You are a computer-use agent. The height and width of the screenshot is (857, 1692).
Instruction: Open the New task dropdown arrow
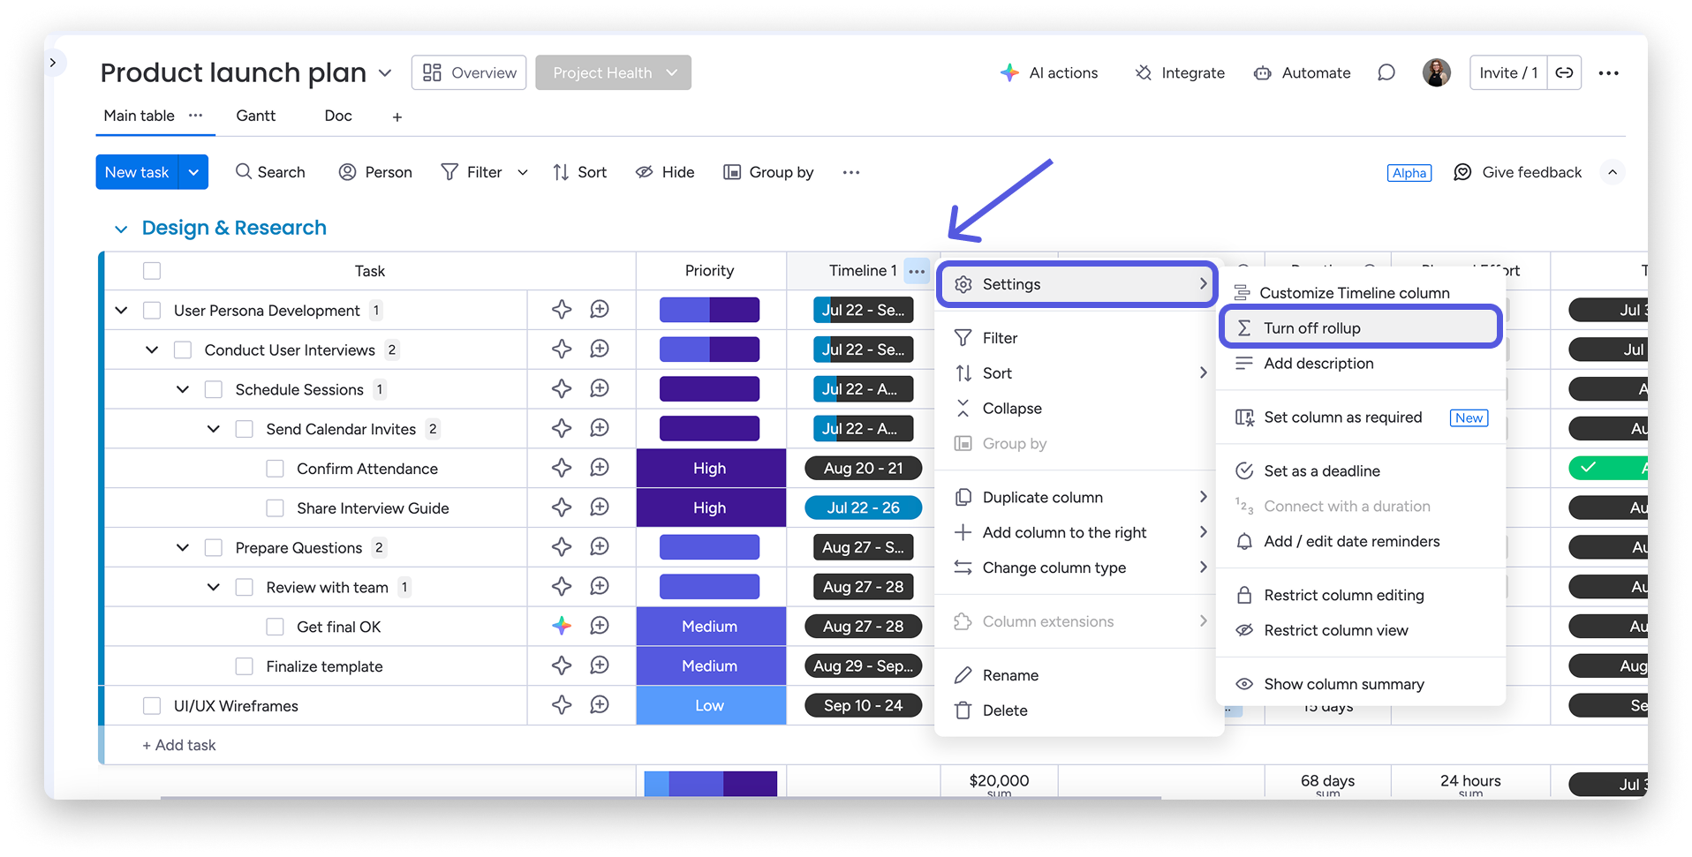click(x=193, y=172)
